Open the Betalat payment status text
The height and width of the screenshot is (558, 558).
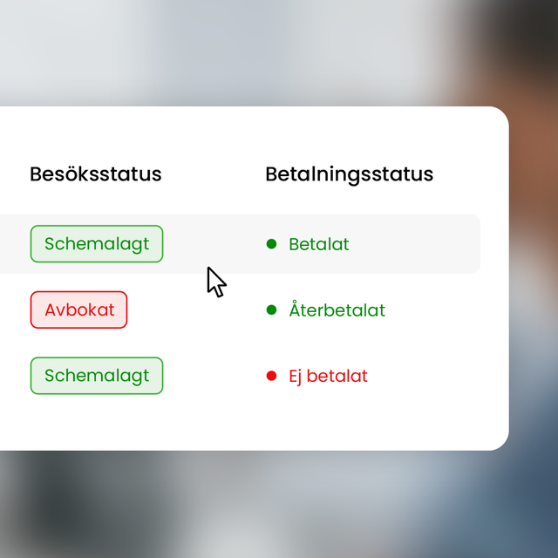click(x=319, y=244)
